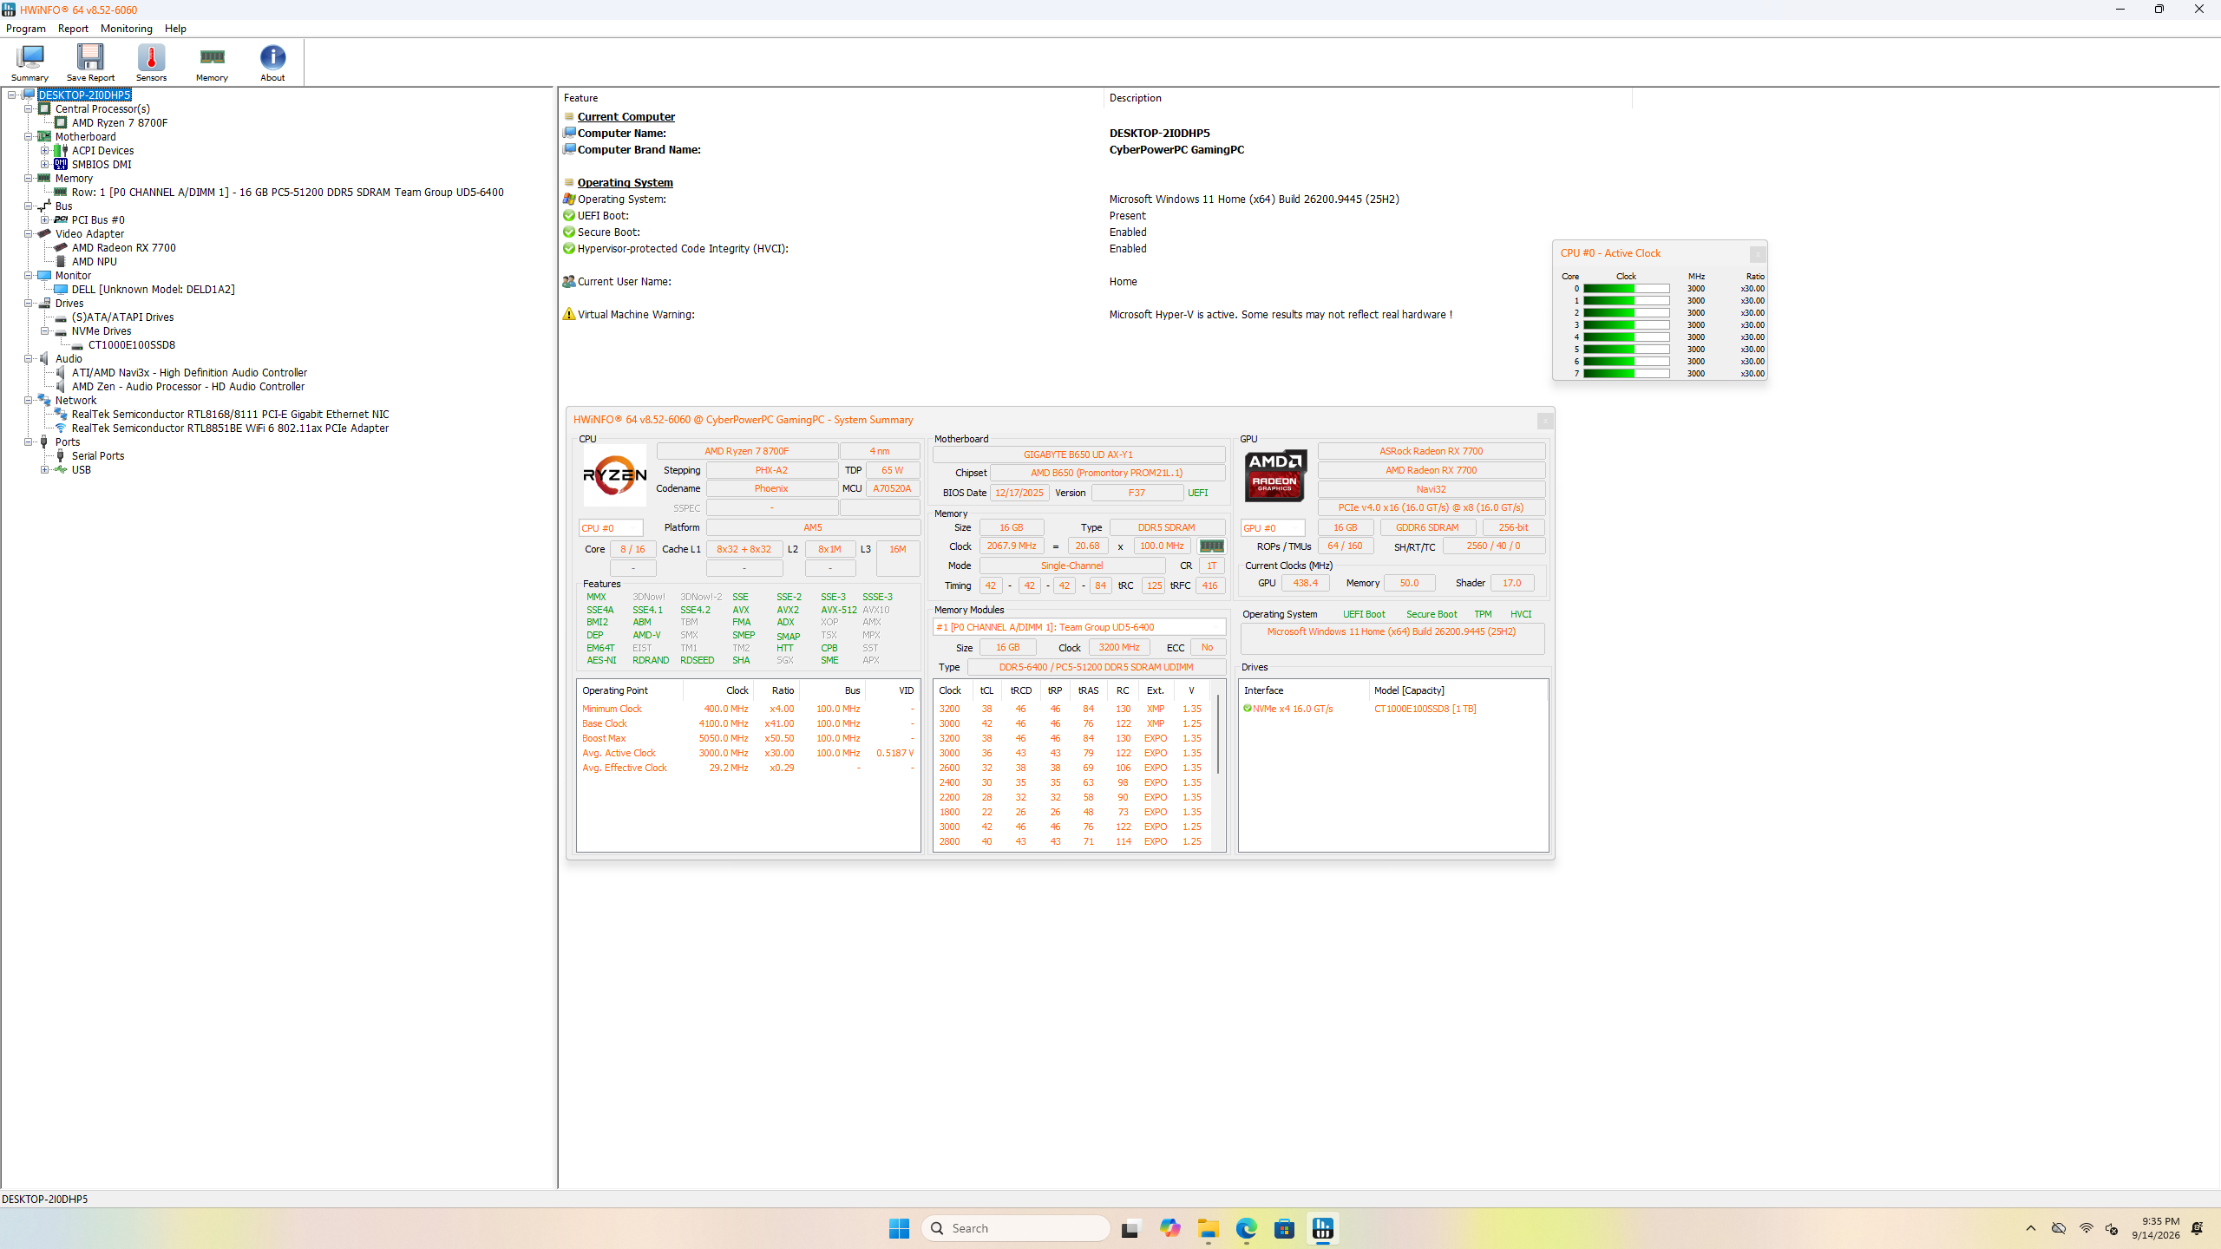This screenshot has width=2221, height=1249.
Task: Select RealTek WiFi 6 adapter entry
Action: pyautogui.click(x=230, y=428)
